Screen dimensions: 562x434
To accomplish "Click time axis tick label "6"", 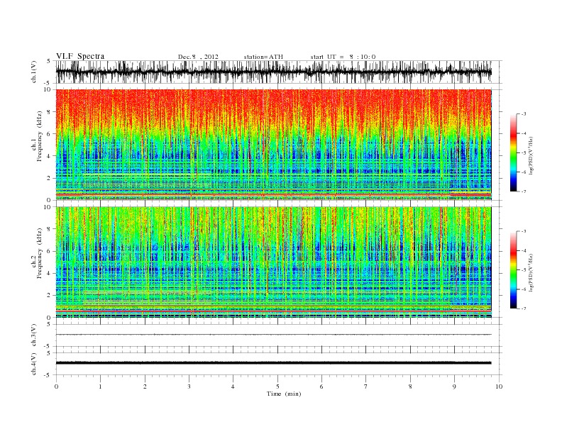I will pyautogui.click(x=321, y=386).
